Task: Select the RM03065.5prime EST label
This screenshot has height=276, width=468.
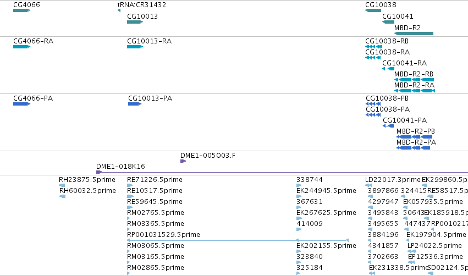Action: (x=156, y=246)
